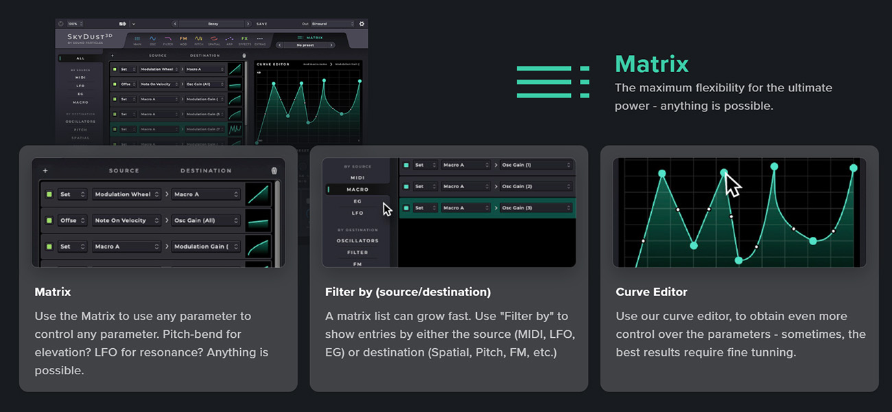Viewport: 892px width, 412px height.
Task: Open the PITCH tab in plugin toolbar
Action: [198, 41]
